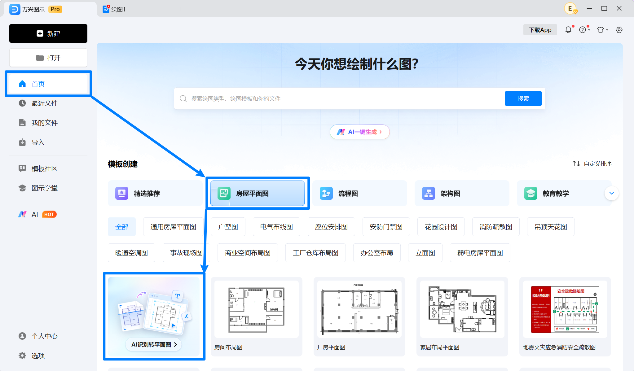The height and width of the screenshot is (371, 634).
Task: Open 个人中心 in the sidebar
Action: pyautogui.click(x=48, y=336)
